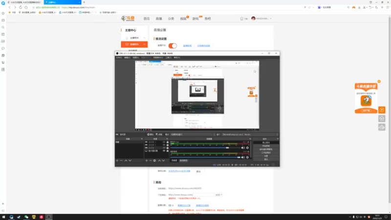Open the Help menu in OBS
The image size is (391, 220).
pos(177,58)
